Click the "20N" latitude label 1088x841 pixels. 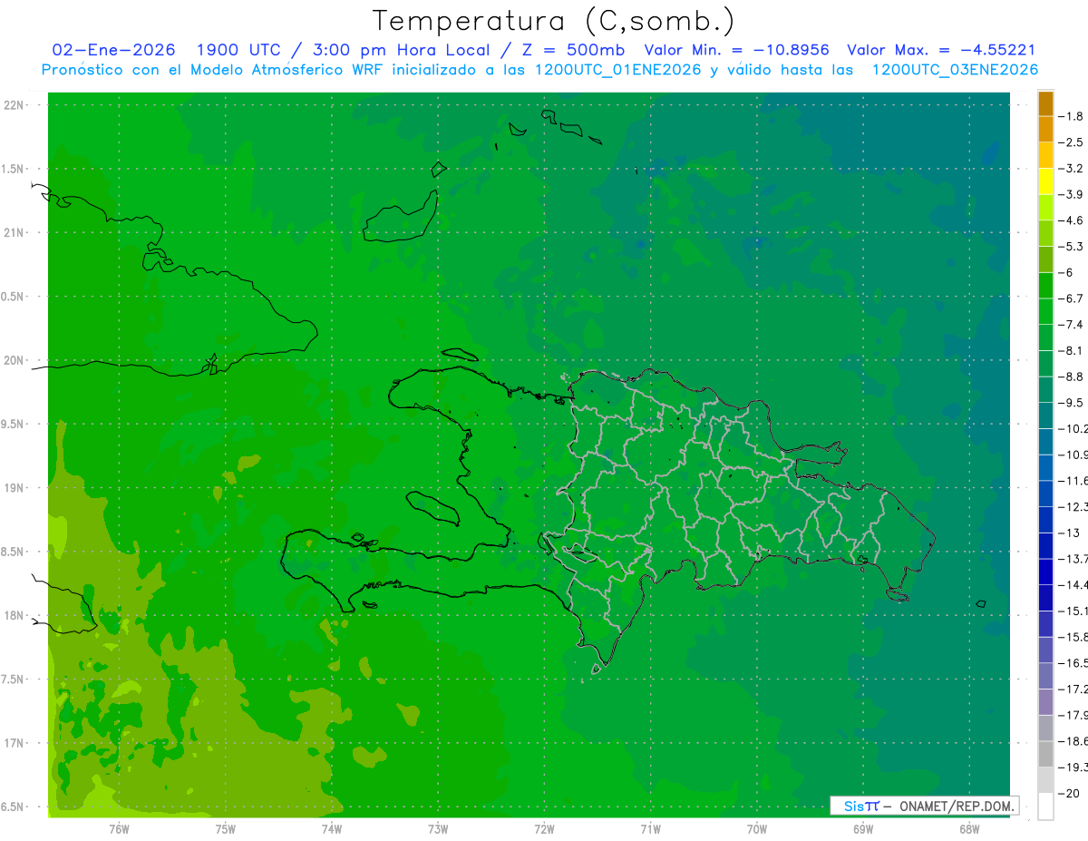pos(14,360)
